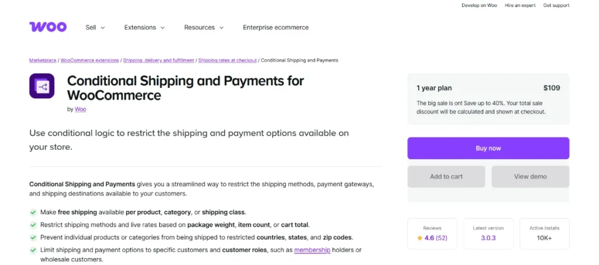Go to Enterprise ecommerce page

point(276,27)
